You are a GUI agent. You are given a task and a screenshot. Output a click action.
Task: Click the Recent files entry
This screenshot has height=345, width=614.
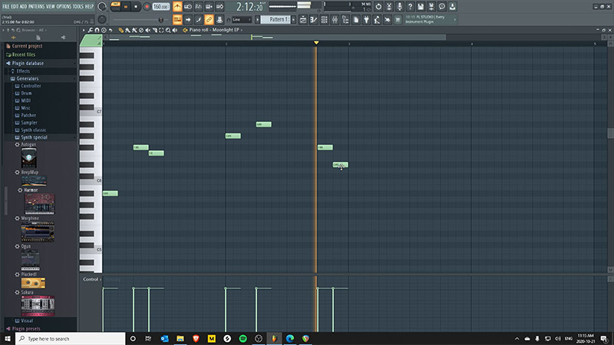coord(25,54)
